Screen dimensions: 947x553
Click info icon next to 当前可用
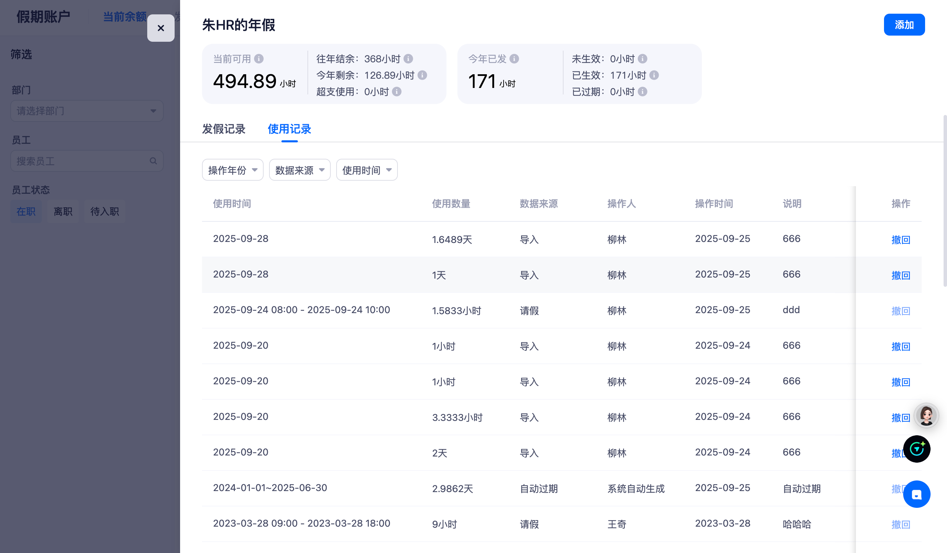pos(258,59)
